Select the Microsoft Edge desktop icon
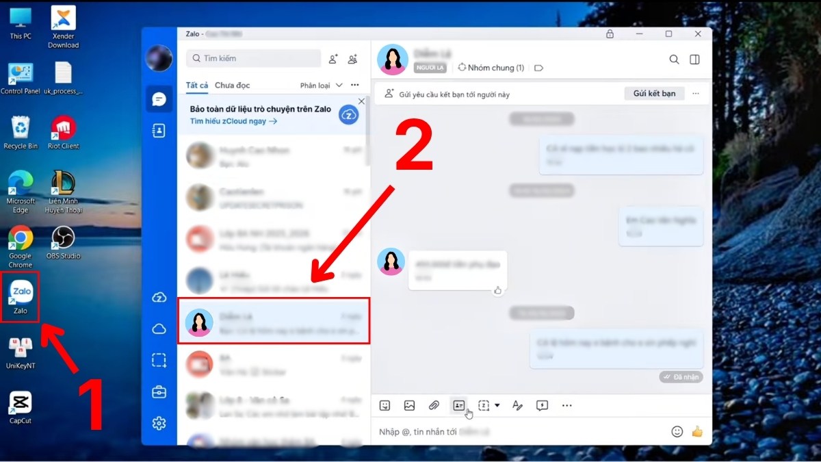The image size is (821, 462). [21, 192]
